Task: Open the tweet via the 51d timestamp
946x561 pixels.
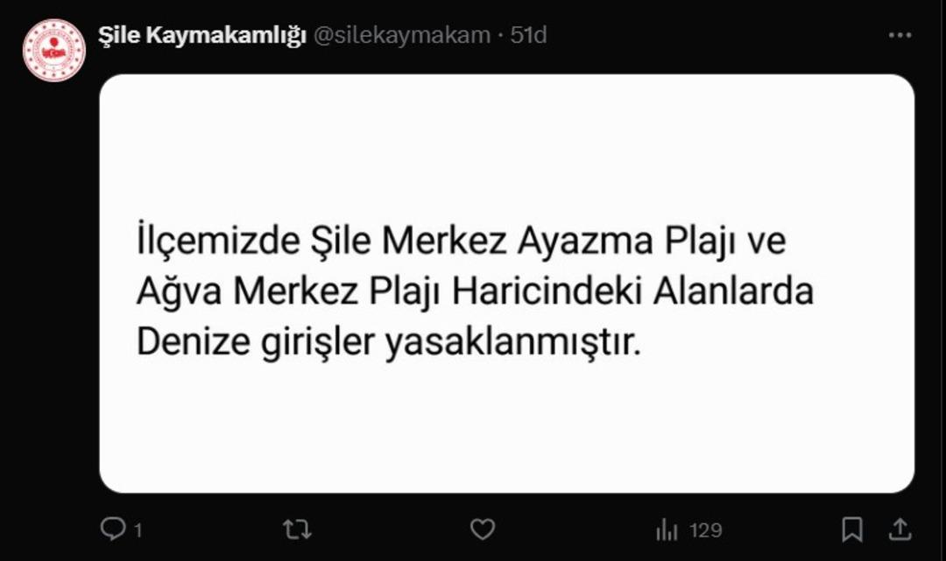Action: point(528,35)
